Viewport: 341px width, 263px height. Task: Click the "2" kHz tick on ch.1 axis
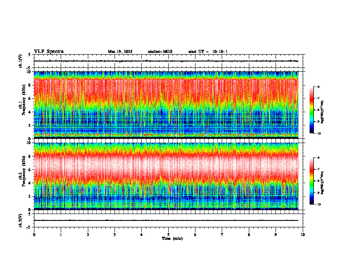(x=30, y=125)
